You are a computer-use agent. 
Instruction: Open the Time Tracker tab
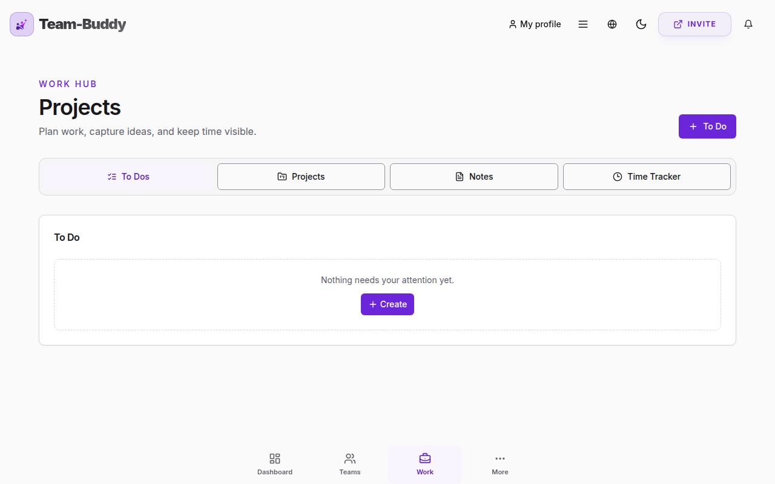[647, 177]
